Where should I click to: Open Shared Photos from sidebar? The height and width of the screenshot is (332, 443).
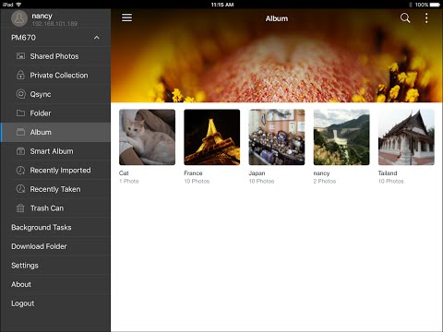[x=55, y=56]
